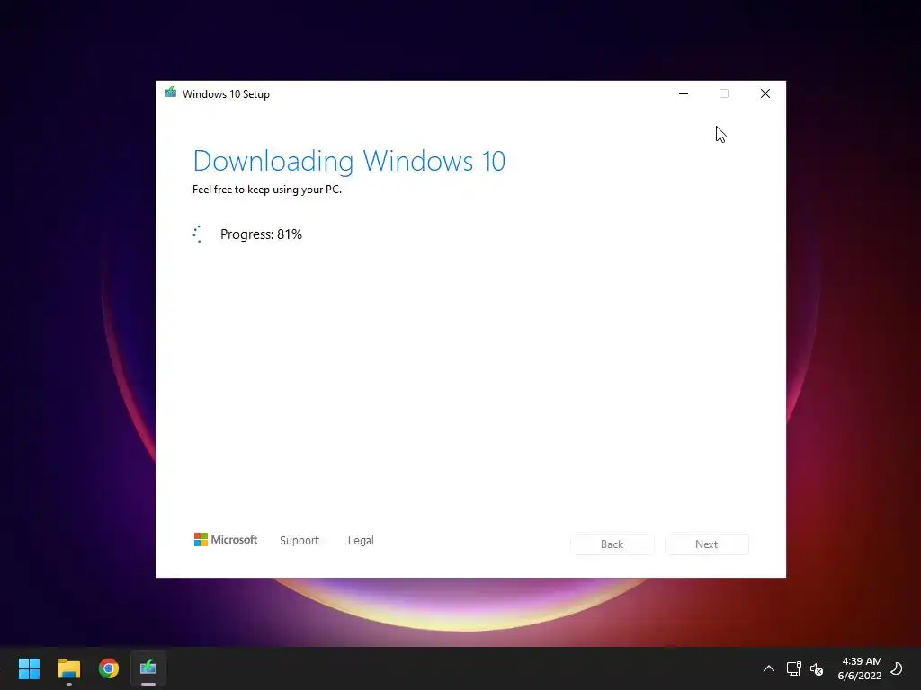
Task: Click the spinning progress indicator
Action: 197,234
